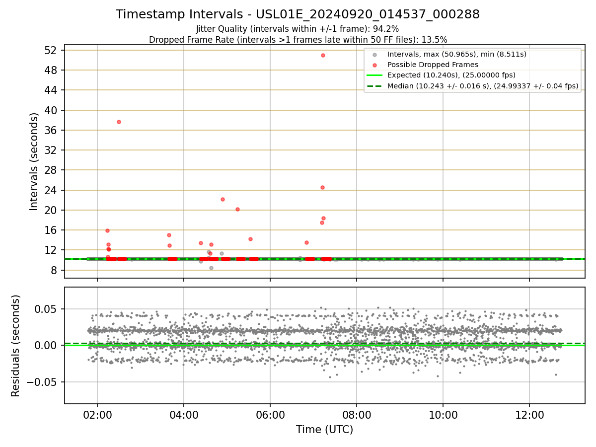
Task: Click the 'Intervals (seconds)' y-axis label
Action: [x=34, y=161]
